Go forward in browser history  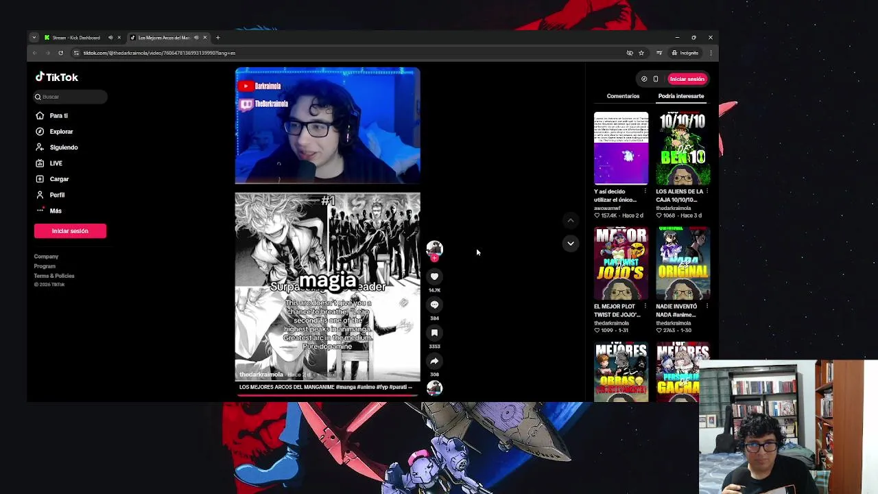47,53
